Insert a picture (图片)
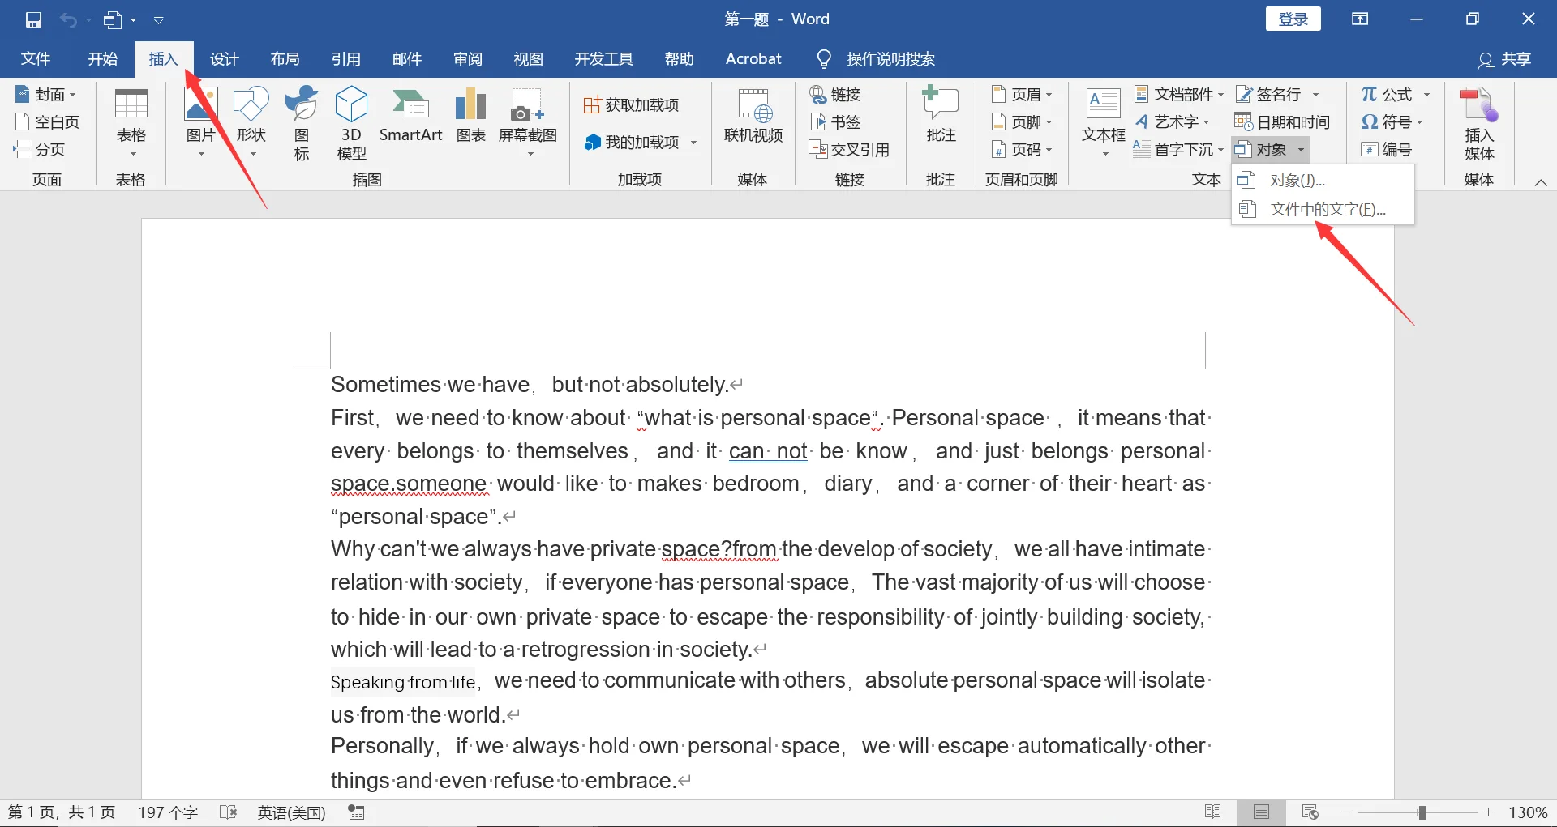 pos(200,123)
